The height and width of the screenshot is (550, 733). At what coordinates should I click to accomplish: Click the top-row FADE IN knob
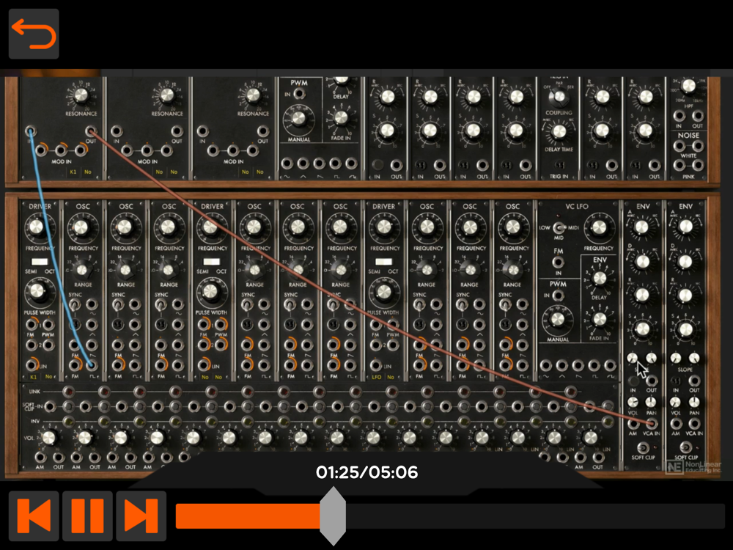(x=341, y=117)
